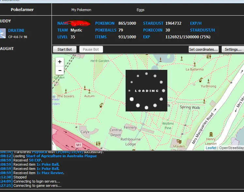244x192 pixels.
Task: Click the La Ballarina label on map
Action: tap(194, 69)
